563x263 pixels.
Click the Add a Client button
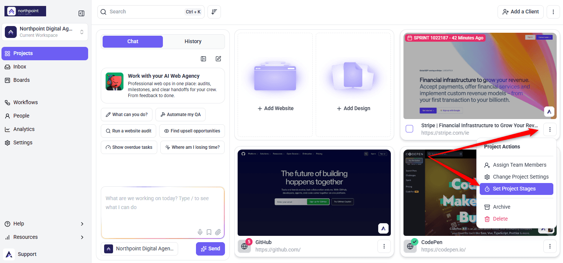click(521, 12)
